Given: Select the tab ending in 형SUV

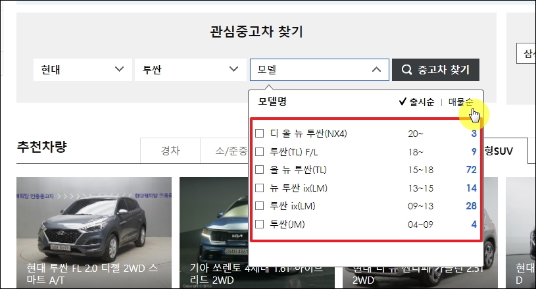Looking at the screenshot, I should [506, 151].
